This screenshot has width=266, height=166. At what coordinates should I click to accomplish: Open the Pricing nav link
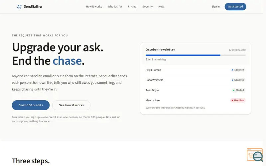pos(132,7)
